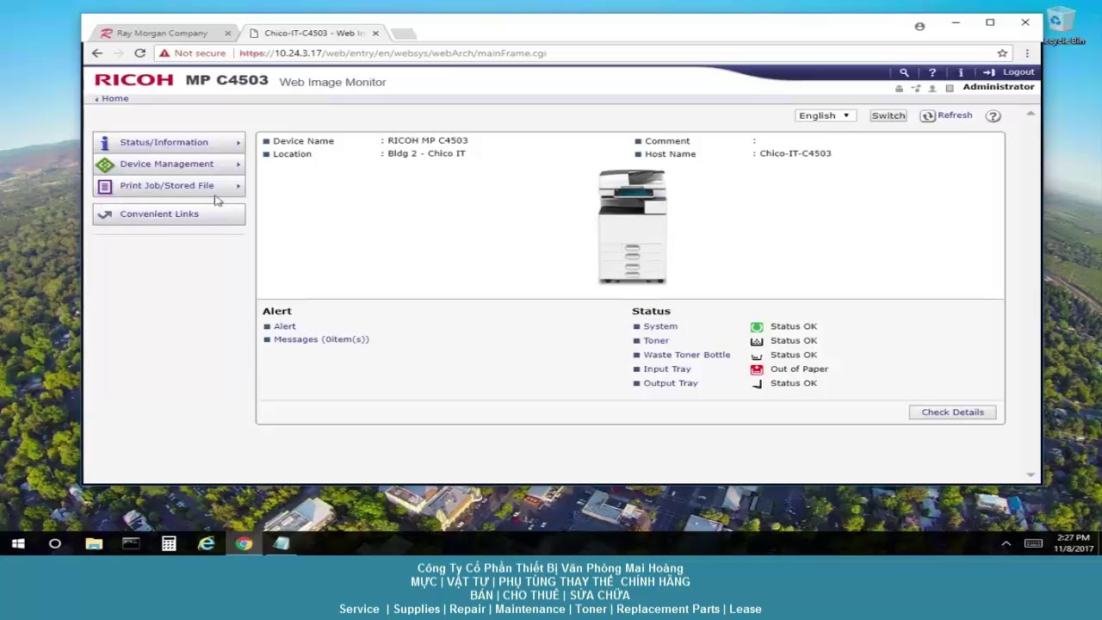Screen dimensions: 1102x620
Task: Open the Print Job/Stored File menu
Action: click(169, 186)
